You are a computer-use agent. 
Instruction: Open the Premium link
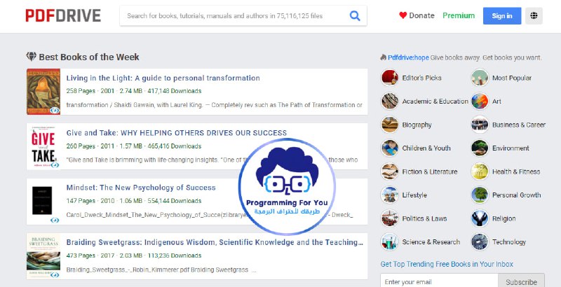(459, 15)
